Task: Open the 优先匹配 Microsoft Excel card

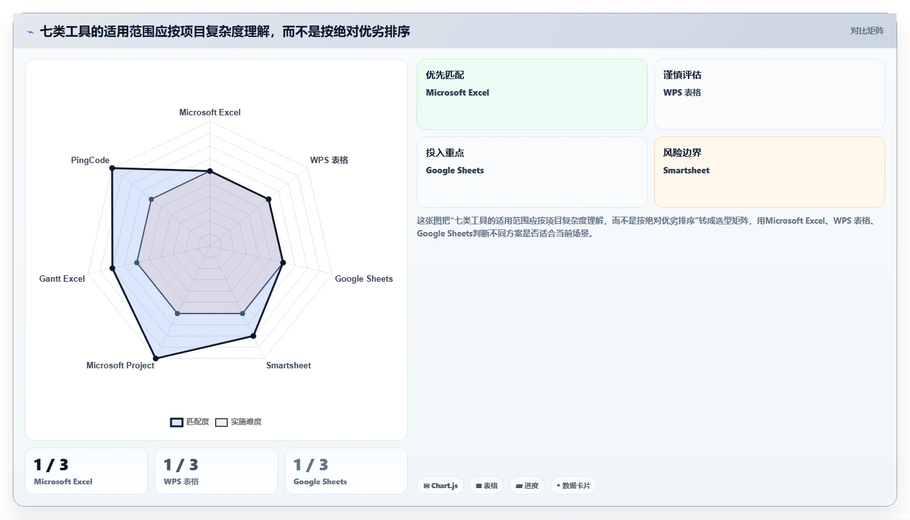Action: click(x=532, y=94)
